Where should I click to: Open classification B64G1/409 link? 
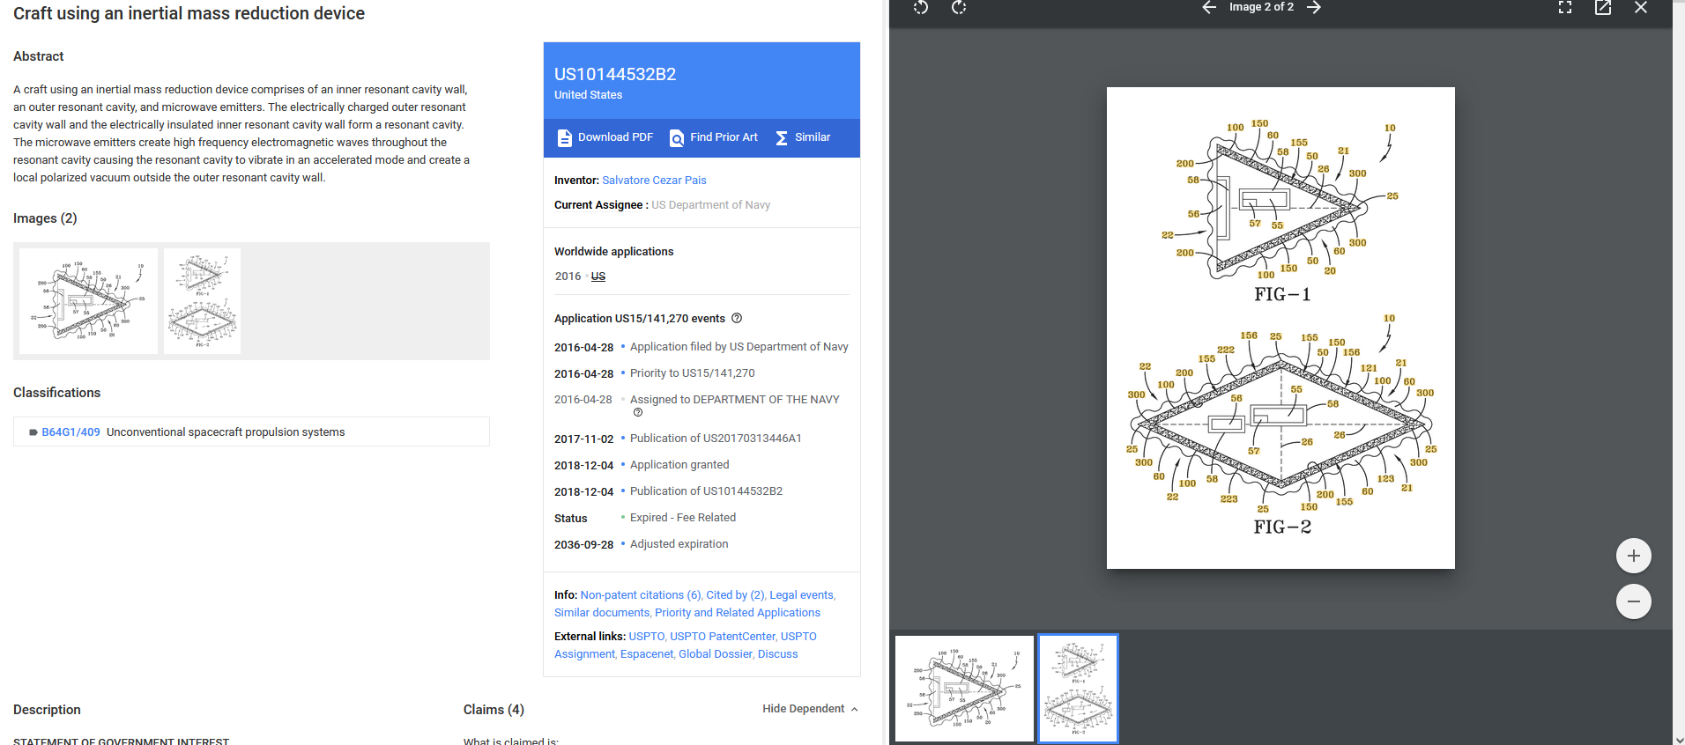click(71, 432)
